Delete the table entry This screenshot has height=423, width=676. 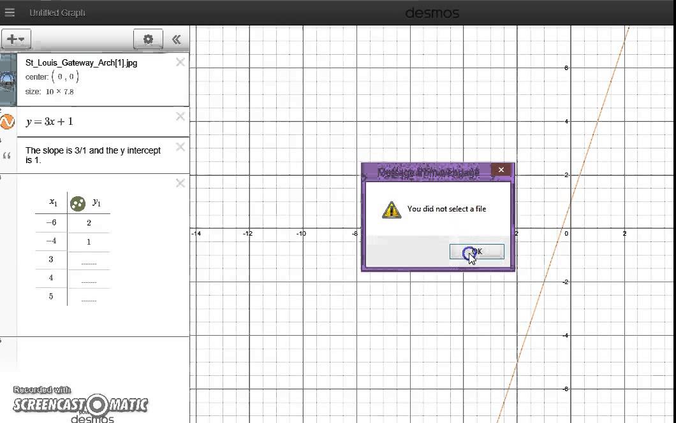click(x=180, y=183)
